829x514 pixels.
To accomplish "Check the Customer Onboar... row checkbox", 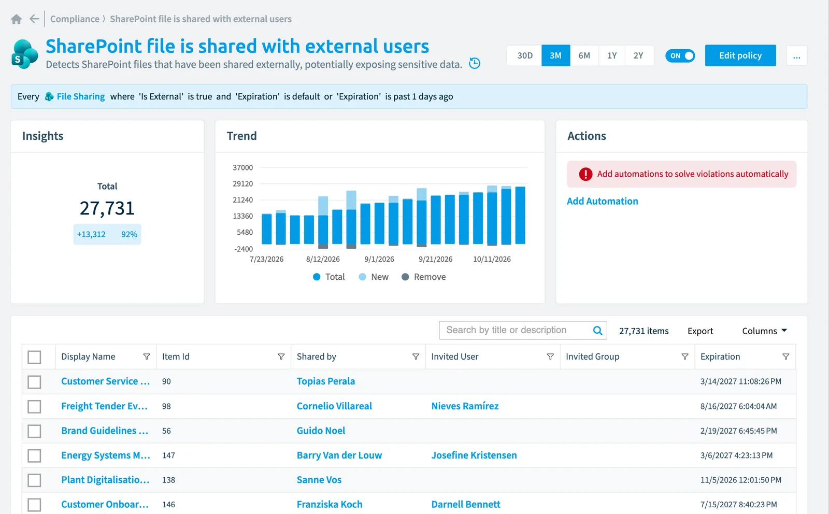I will (x=35, y=505).
